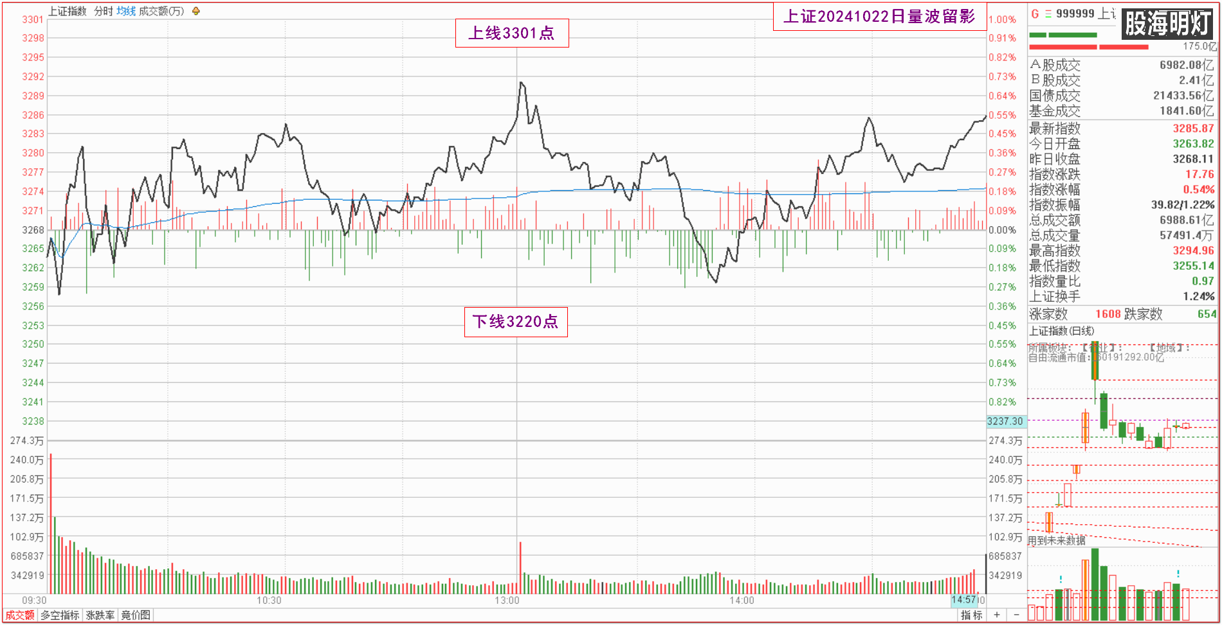The width and height of the screenshot is (1222, 625).
Task: Click the 用到未来数据 notice text
Action: (1057, 540)
